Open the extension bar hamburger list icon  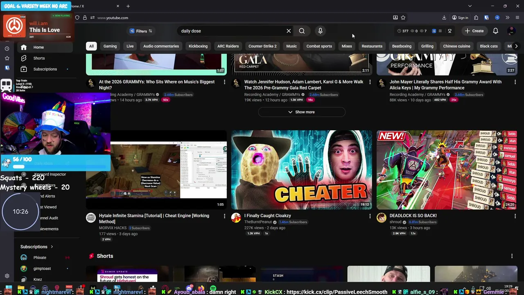click(x=440, y=31)
